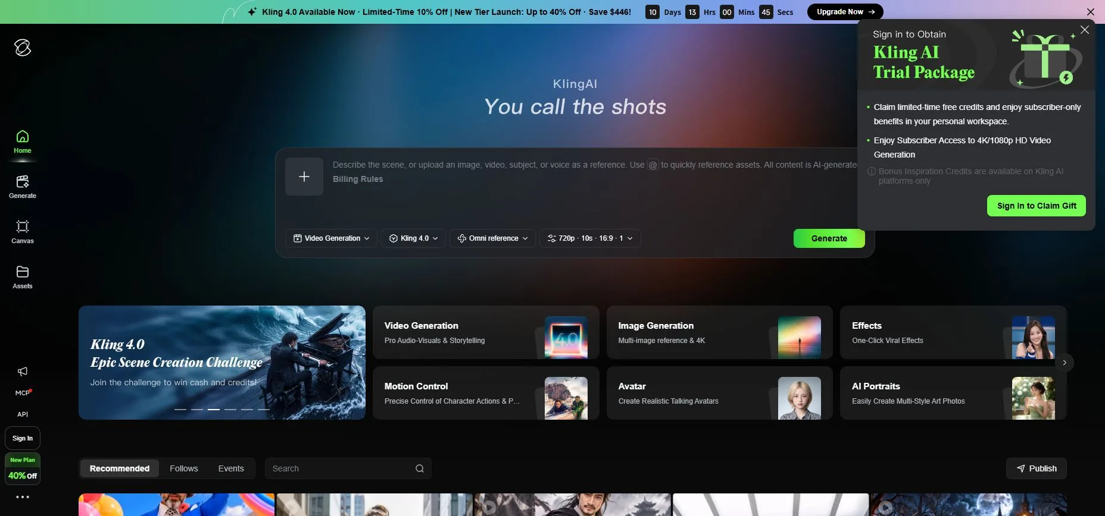
Task: Open the AI Portraits feature card
Action: (953, 393)
